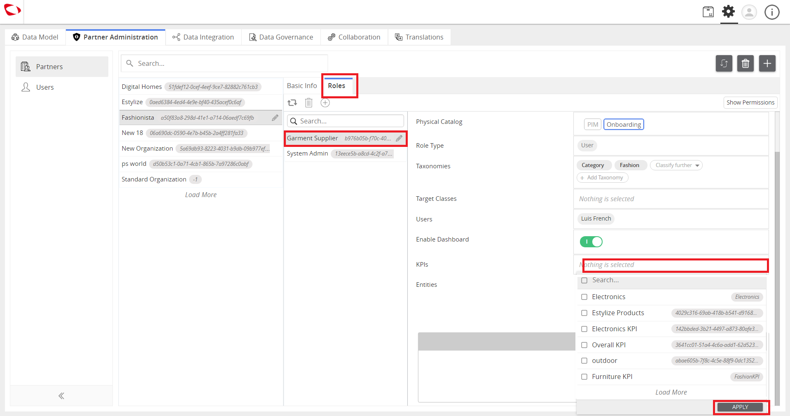This screenshot has height=416, width=790.
Task: Open the KPIs selection dropdown
Action: [x=671, y=265]
